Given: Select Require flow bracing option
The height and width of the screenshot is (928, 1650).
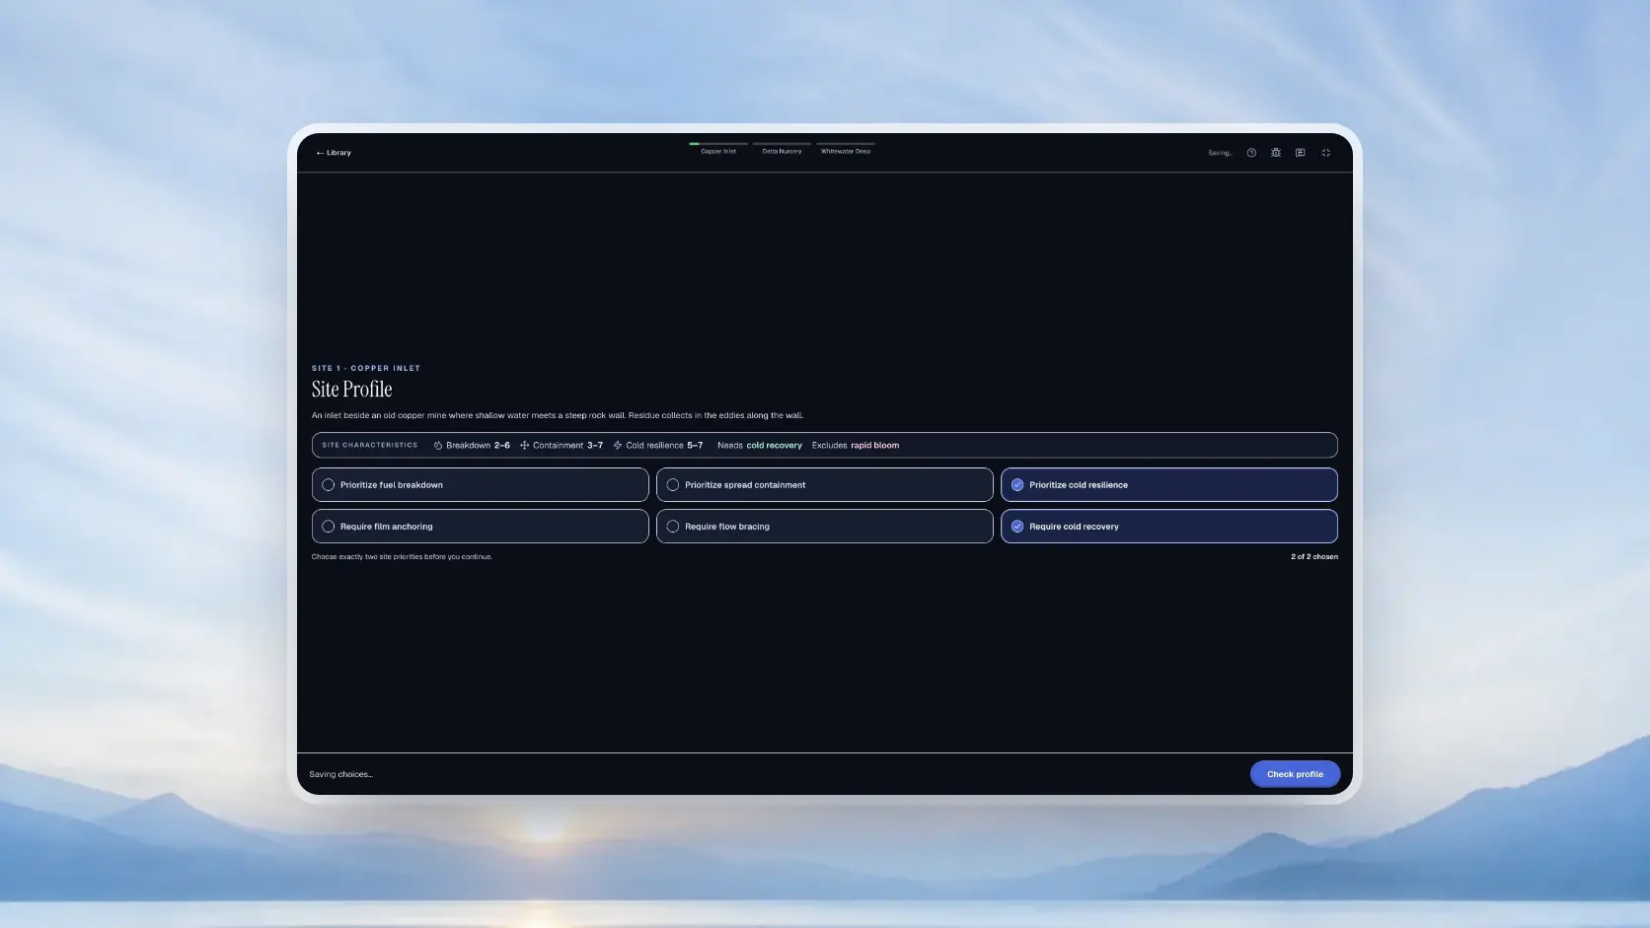Looking at the screenshot, I should click(824, 527).
